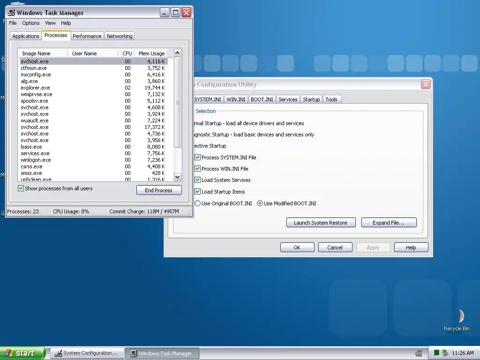
Task: Select Use Modified BOOT.INI option
Action: [x=260, y=203]
